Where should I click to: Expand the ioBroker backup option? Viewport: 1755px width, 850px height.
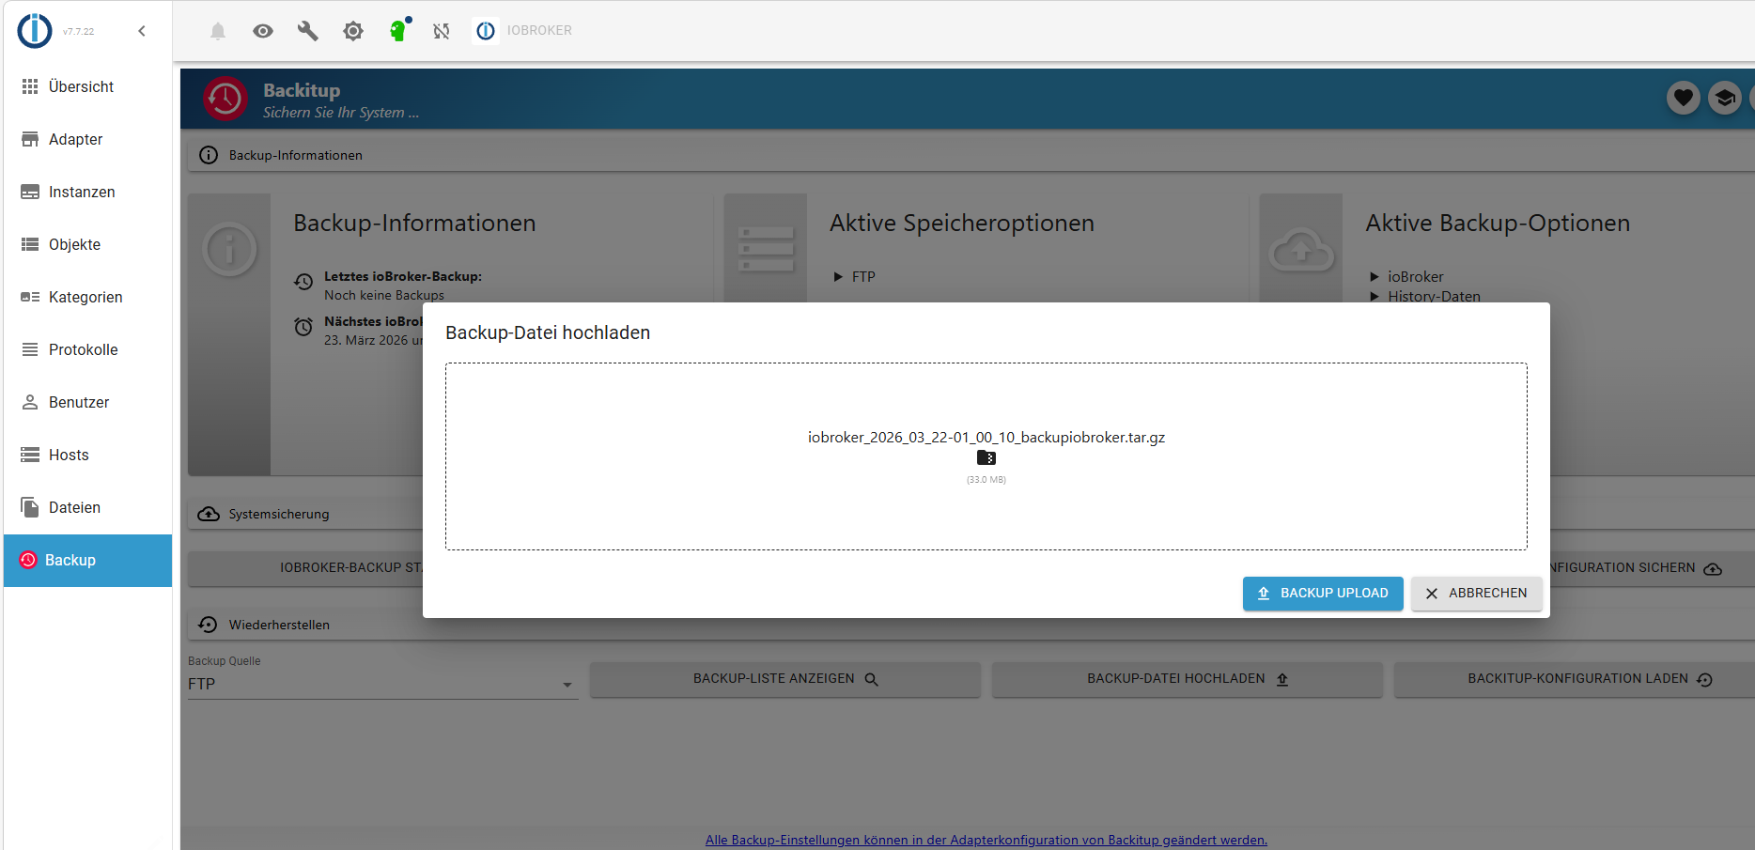click(x=1374, y=276)
